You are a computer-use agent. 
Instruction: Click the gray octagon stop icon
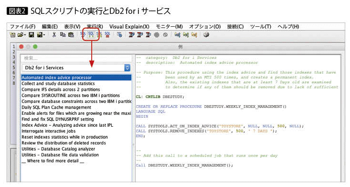point(157,35)
